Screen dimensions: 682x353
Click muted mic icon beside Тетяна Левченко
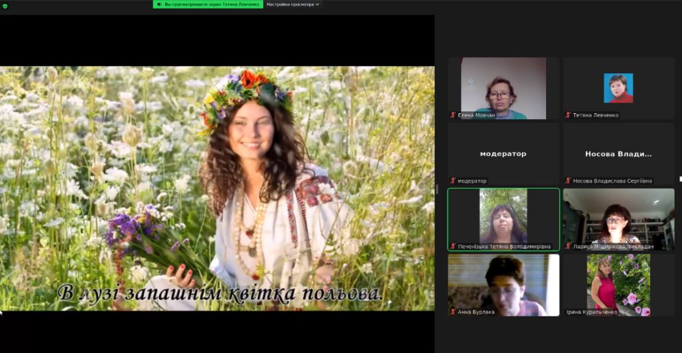click(x=567, y=115)
